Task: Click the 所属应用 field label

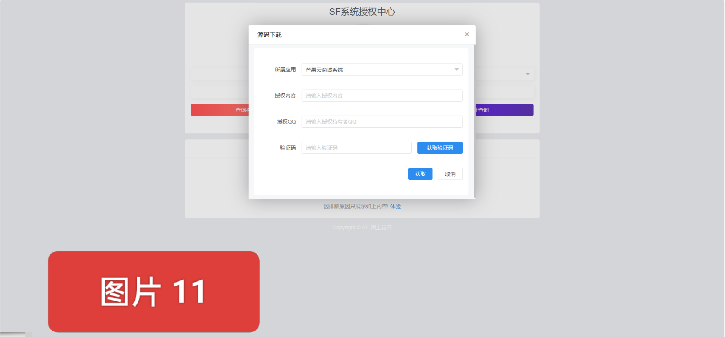Action: coord(285,70)
